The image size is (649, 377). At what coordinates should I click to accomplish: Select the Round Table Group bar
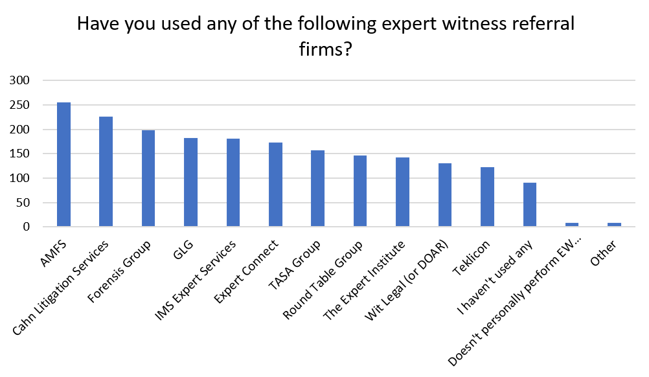360,191
